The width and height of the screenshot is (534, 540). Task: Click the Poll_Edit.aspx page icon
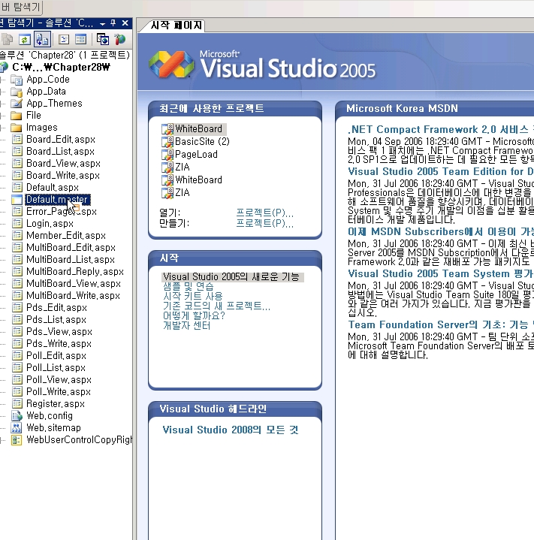tap(17, 356)
